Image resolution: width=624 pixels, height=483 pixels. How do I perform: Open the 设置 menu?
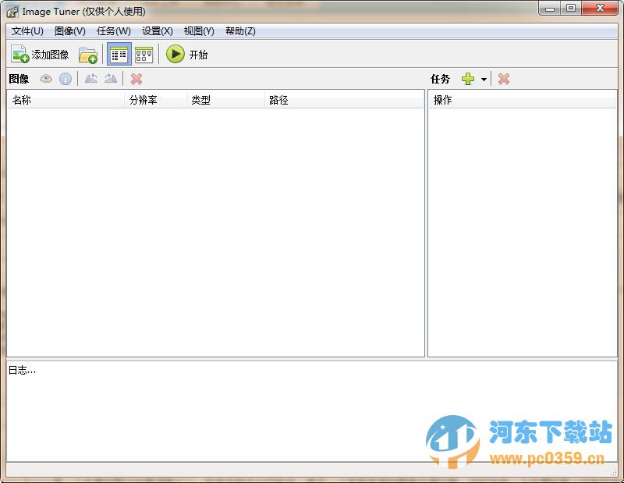[x=157, y=31]
